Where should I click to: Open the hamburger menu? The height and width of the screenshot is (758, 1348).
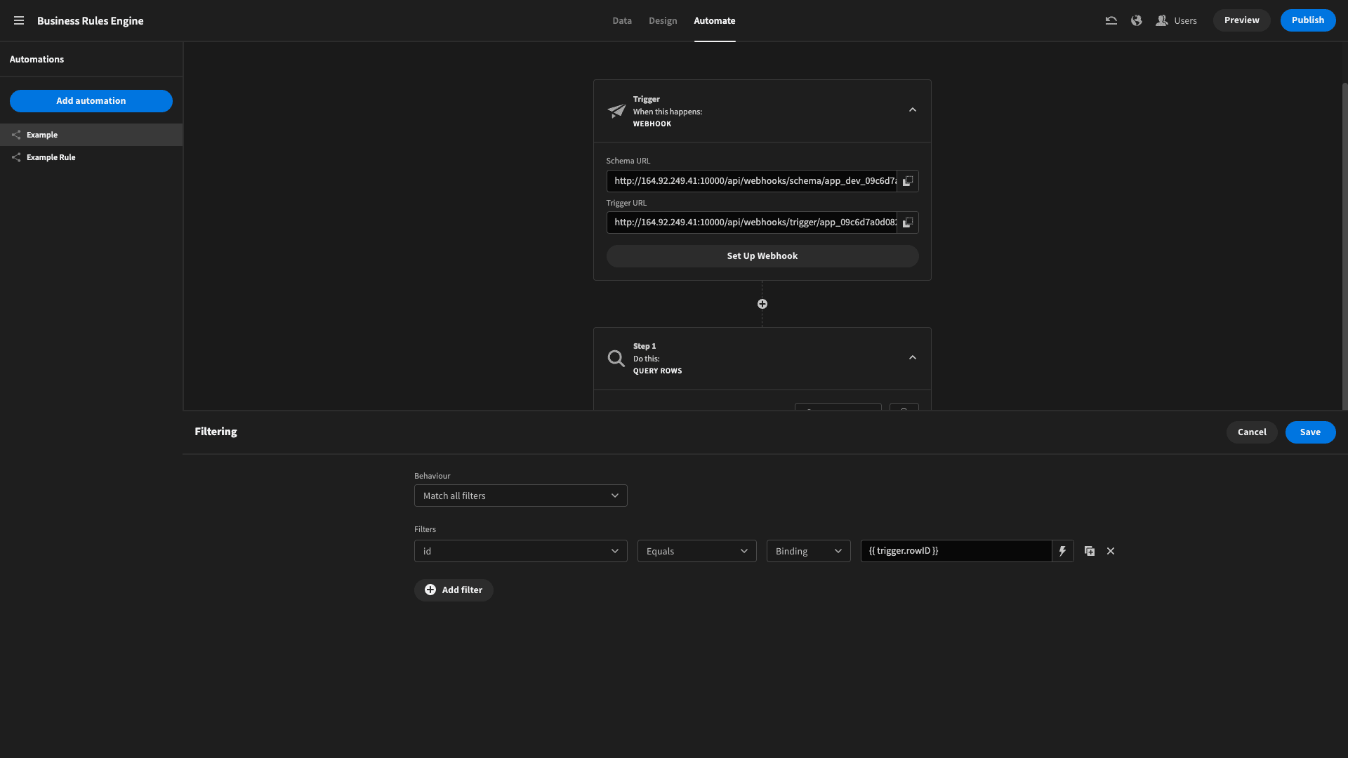[19, 21]
